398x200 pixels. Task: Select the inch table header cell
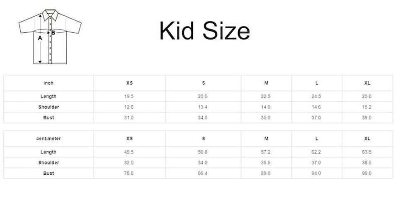(x=49, y=83)
